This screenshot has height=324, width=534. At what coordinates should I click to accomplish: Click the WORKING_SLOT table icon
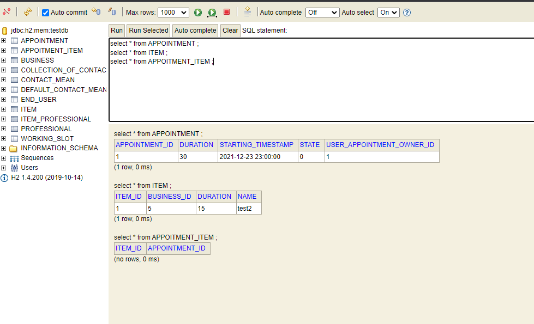14,139
